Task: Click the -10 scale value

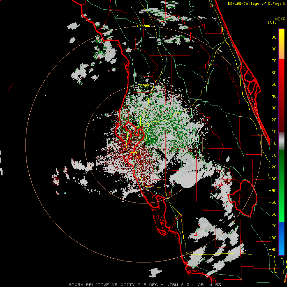Action: (273, 155)
